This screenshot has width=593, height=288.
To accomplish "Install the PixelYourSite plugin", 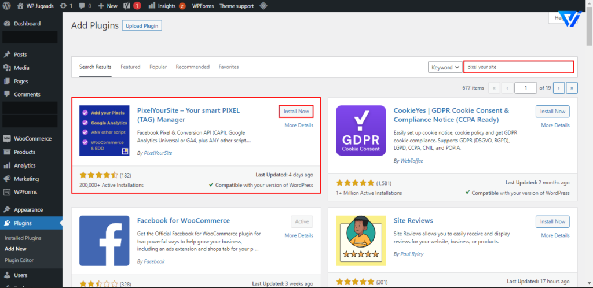I will [x=296, y=112].
